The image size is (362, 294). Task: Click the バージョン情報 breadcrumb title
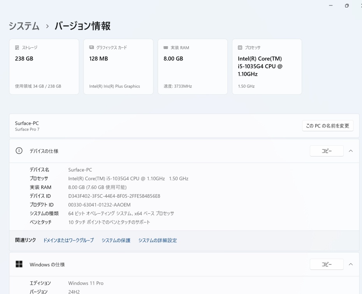[x=83, y=26]
